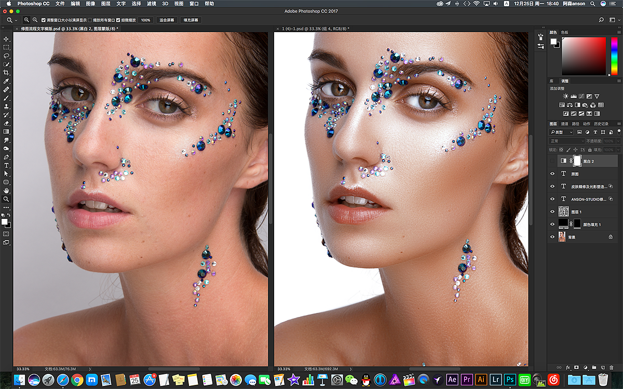Add layer style via fx icon
Screen dimensions: 623x389
(x=568, y=367)
